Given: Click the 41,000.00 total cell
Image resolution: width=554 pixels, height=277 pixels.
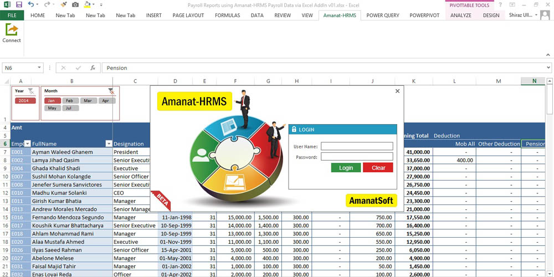Looking at the screenshot, I should (414, 152).
